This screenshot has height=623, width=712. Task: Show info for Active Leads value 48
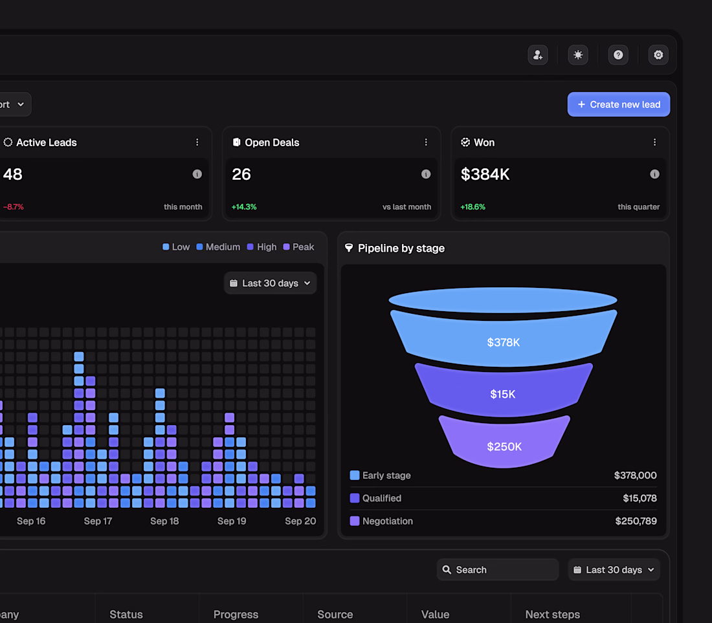click(x=197, y=174)
